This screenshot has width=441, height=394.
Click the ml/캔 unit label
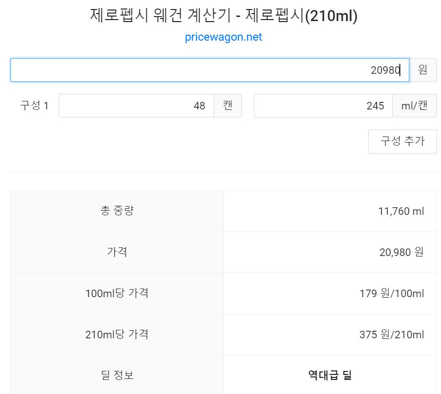(x=414, y=106)
